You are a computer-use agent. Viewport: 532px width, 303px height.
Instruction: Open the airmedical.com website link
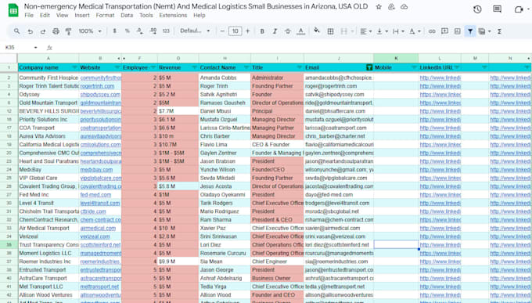click(98, 229)
